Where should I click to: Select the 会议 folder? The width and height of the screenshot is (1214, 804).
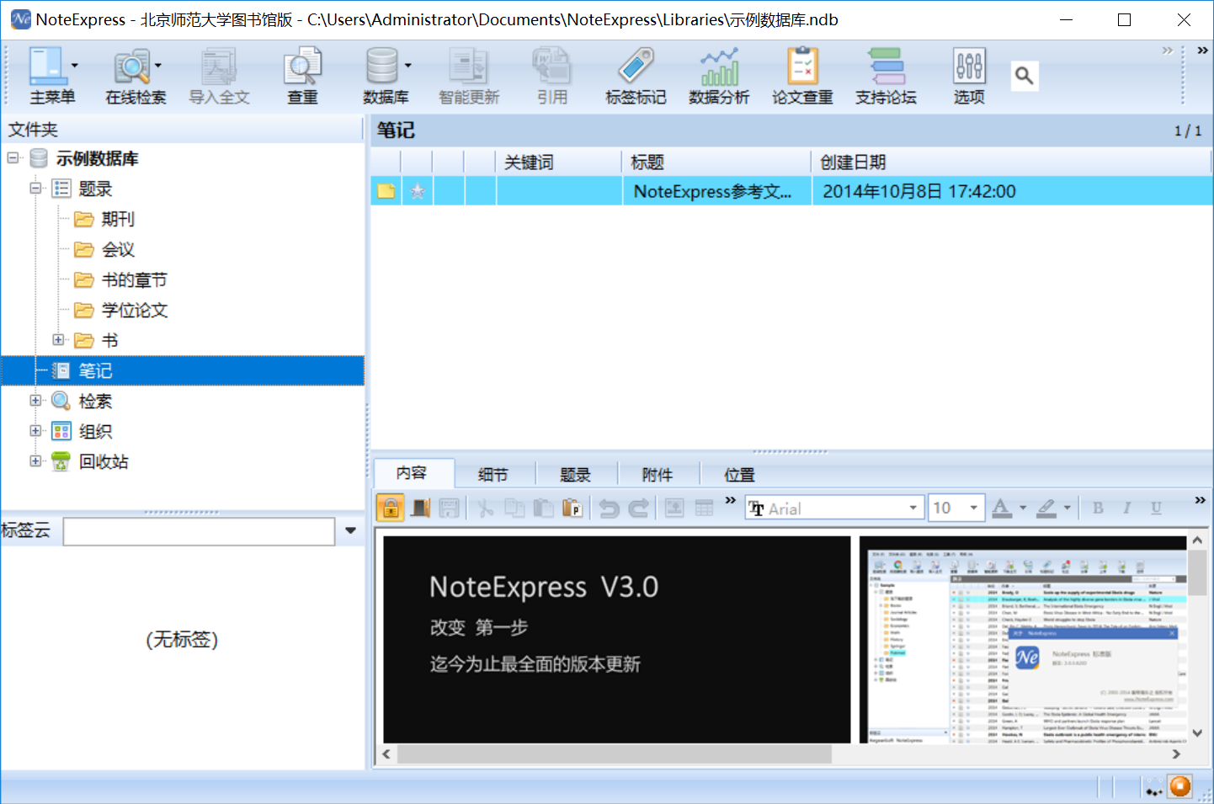(117, 249)
